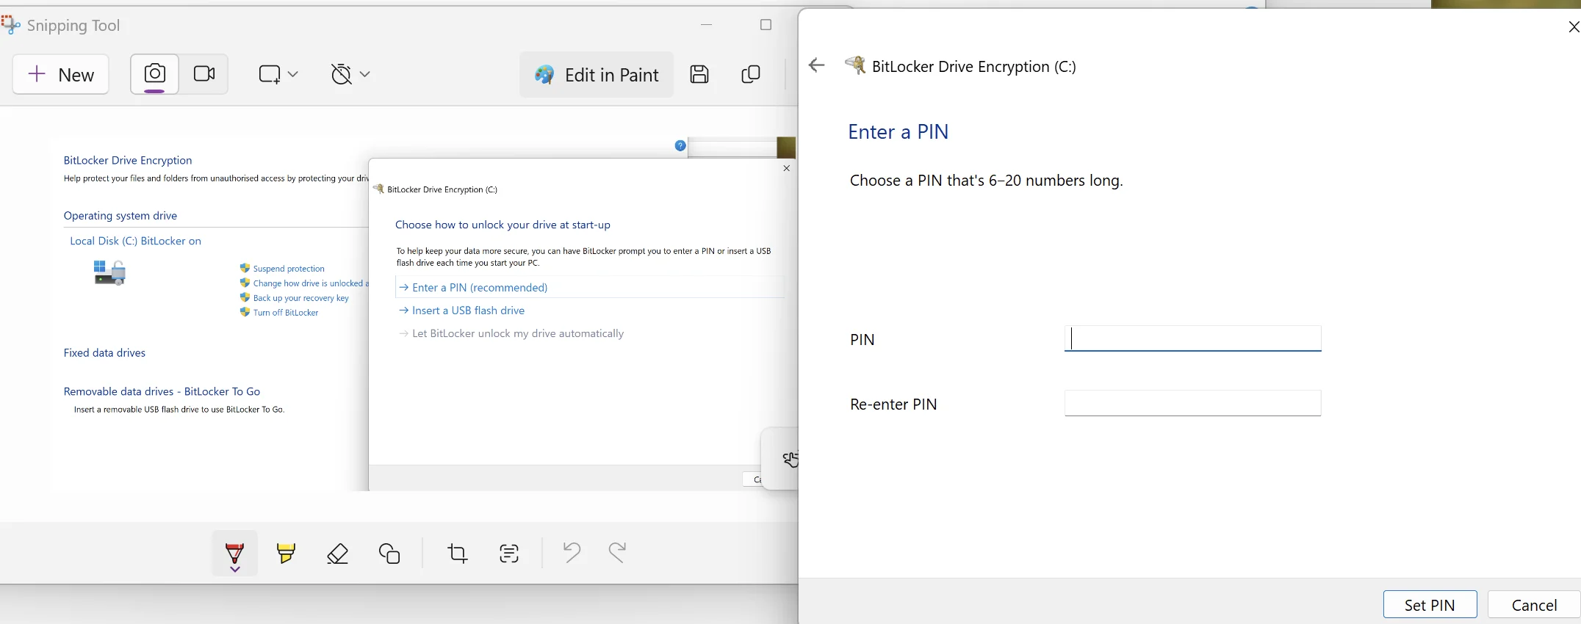The image size is (1581, 624).
Task: Click 'Fixed data drives' text in the snip
Action: coord(104,353)
